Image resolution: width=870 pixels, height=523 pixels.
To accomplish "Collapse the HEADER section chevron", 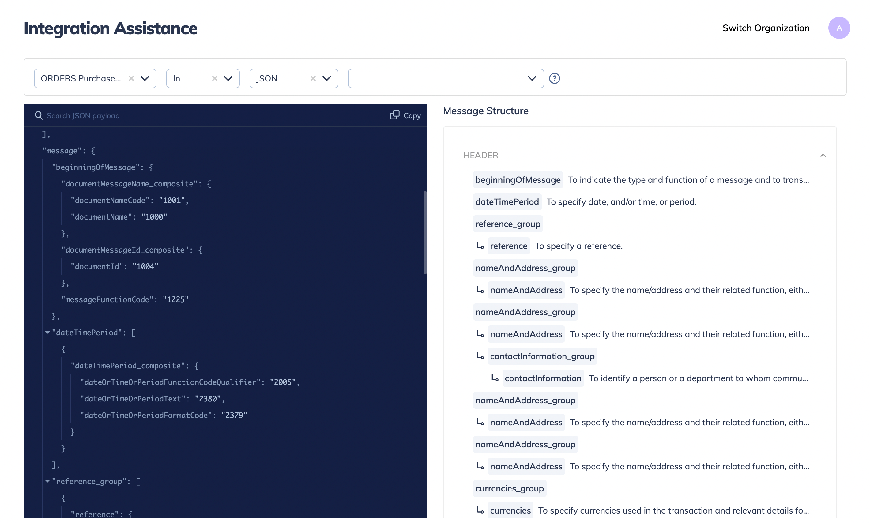I will (823, 156).
